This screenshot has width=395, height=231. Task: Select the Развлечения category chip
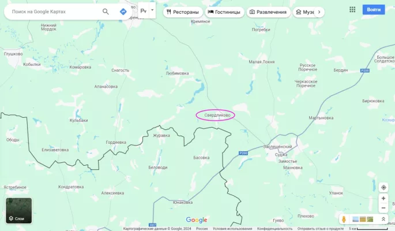(269, 12)
